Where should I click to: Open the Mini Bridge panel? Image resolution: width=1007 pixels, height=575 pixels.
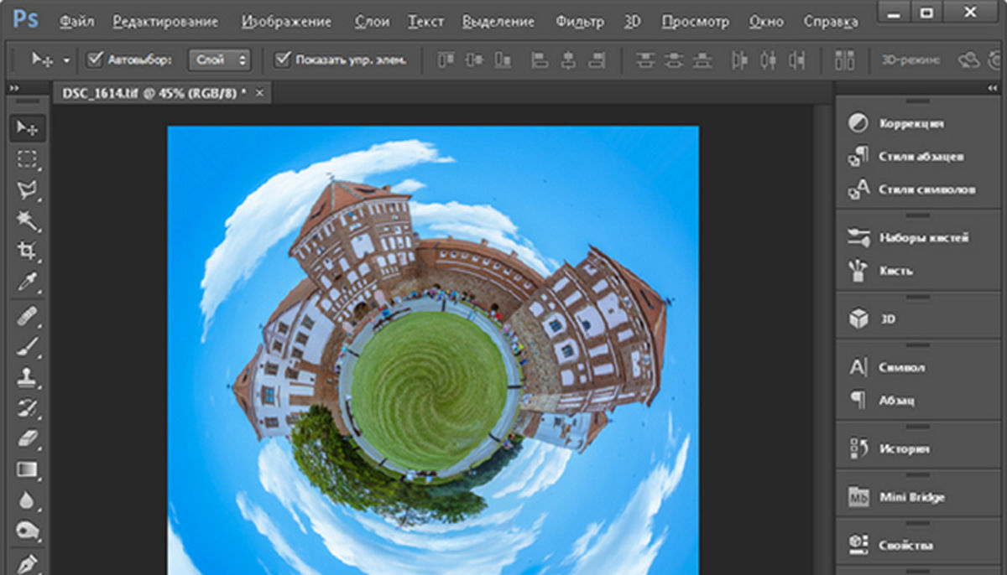(x=911, y=497)
